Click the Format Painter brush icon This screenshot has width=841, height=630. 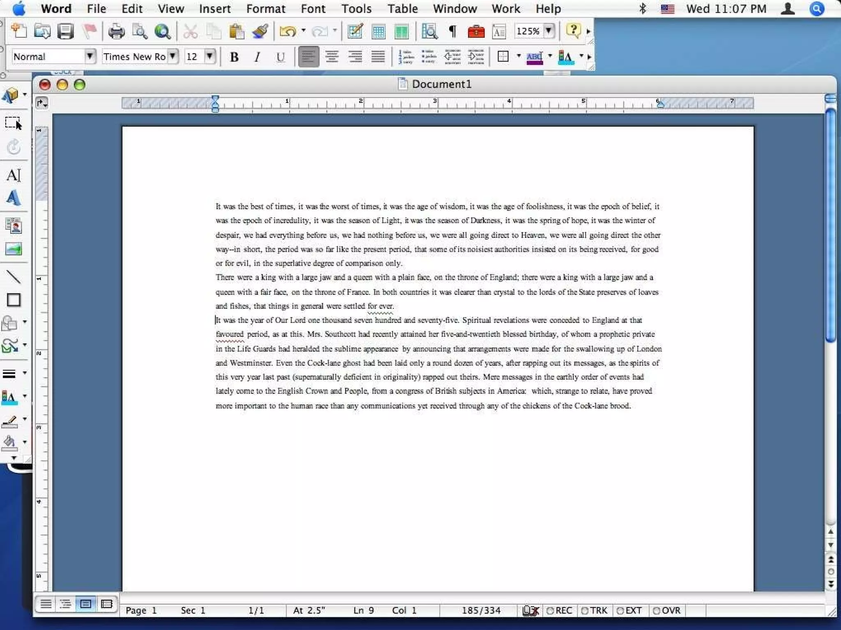point(260,31)
